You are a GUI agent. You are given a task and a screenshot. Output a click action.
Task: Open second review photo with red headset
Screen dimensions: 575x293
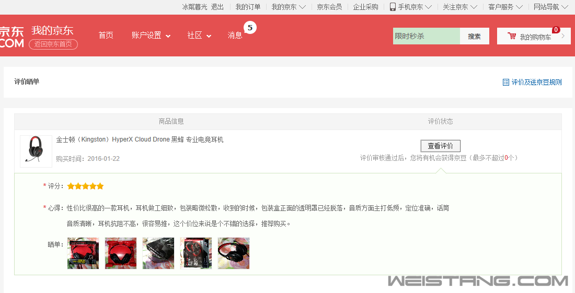[121, 253]
